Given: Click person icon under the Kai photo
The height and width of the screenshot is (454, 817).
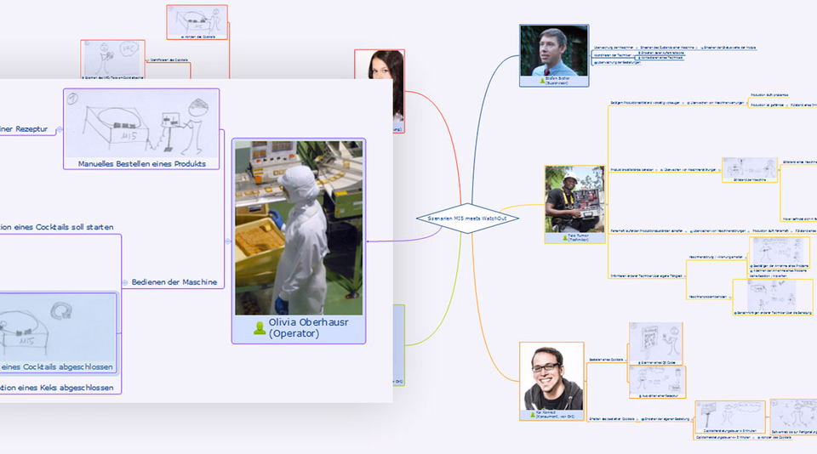Looking at the screenshot, I should click(x=533, y=414).
